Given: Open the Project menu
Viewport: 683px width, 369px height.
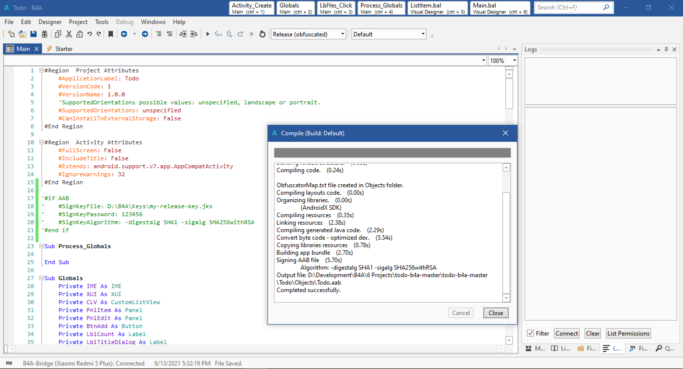Looking at the screenshot, I should (x=78, y=22).
